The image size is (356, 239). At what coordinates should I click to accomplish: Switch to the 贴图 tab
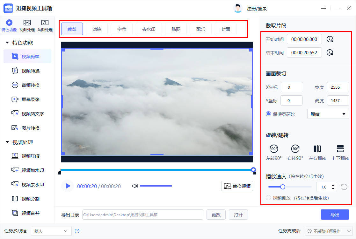[176, 29]
